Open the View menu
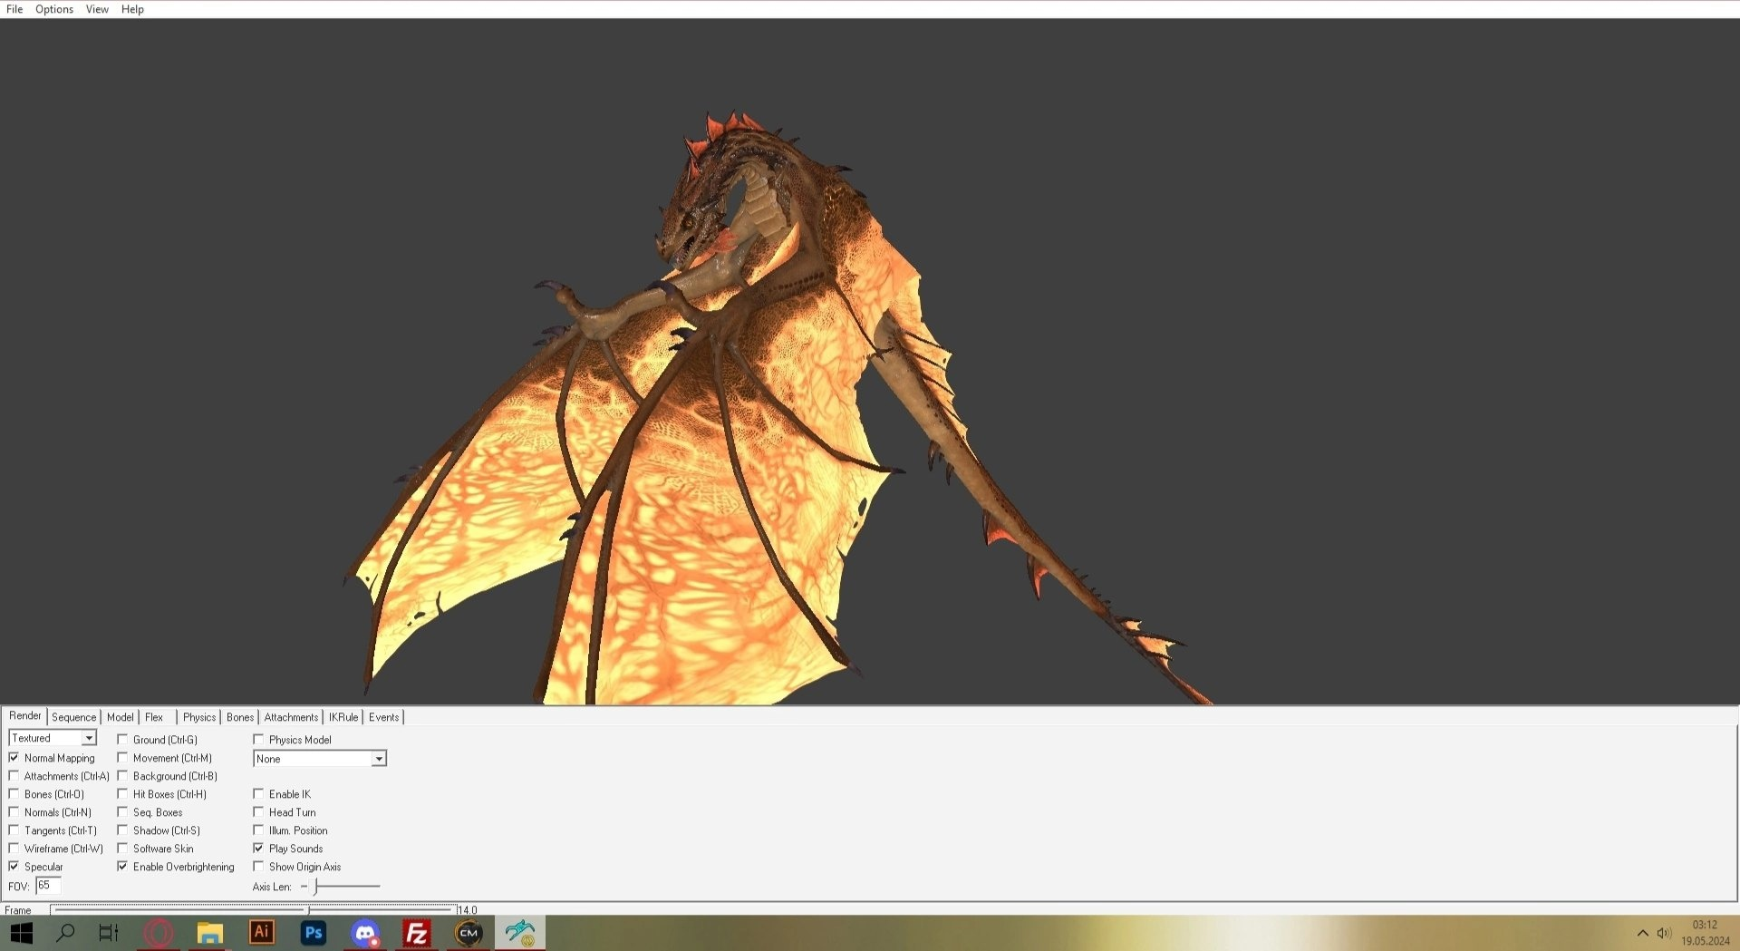 pyautogui.click(x=97, y=9)
